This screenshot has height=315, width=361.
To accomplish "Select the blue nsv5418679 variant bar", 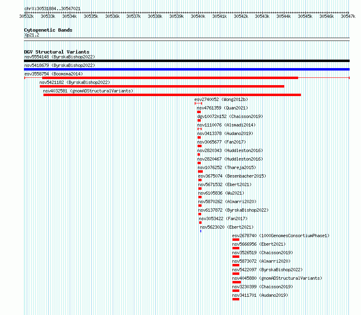I will pyautogui.click(x=187, y=69).
